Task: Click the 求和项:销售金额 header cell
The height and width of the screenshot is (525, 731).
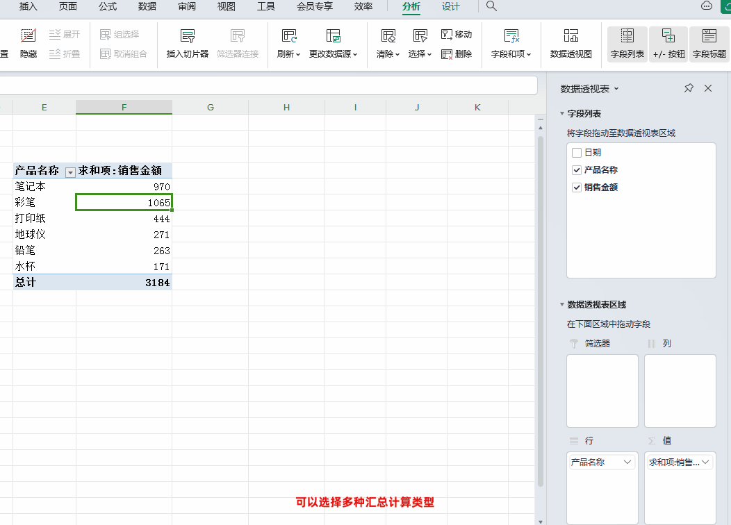Action: (124, 171)
